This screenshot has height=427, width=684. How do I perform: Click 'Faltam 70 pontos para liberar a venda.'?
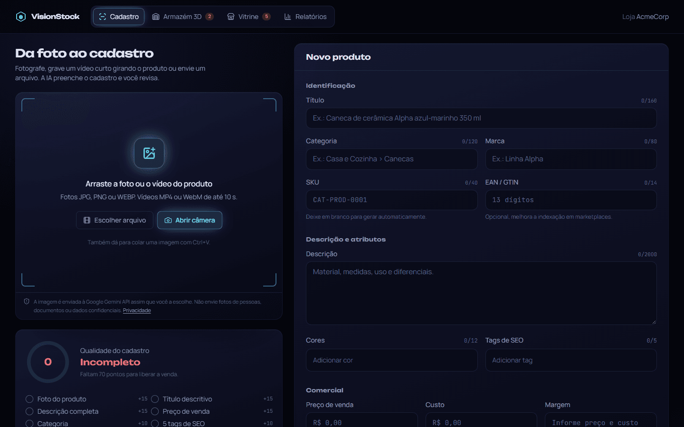pyautogui.click(x=129, y=374)
